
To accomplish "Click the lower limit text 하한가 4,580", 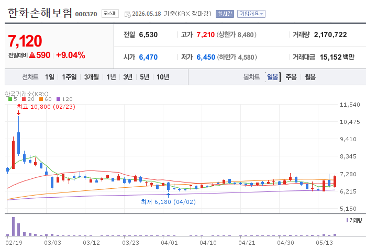I will (x=237, y=57).
